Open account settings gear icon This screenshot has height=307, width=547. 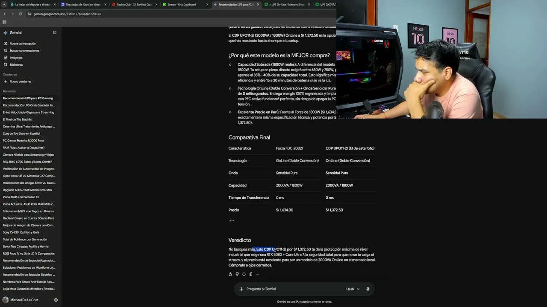pos(56,300)
